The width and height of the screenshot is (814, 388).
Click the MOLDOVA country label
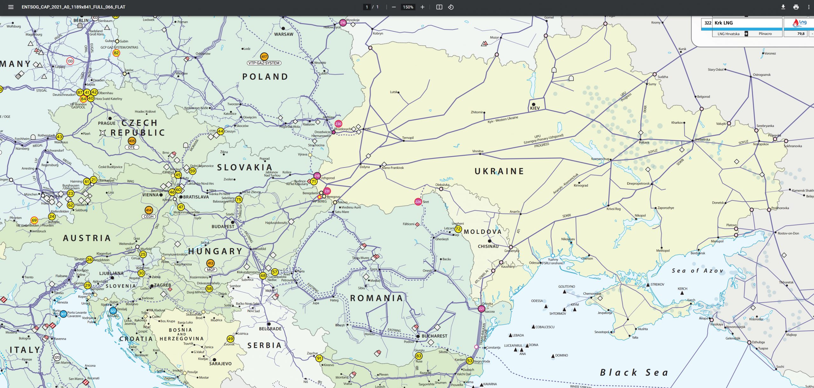click(483, 232)
